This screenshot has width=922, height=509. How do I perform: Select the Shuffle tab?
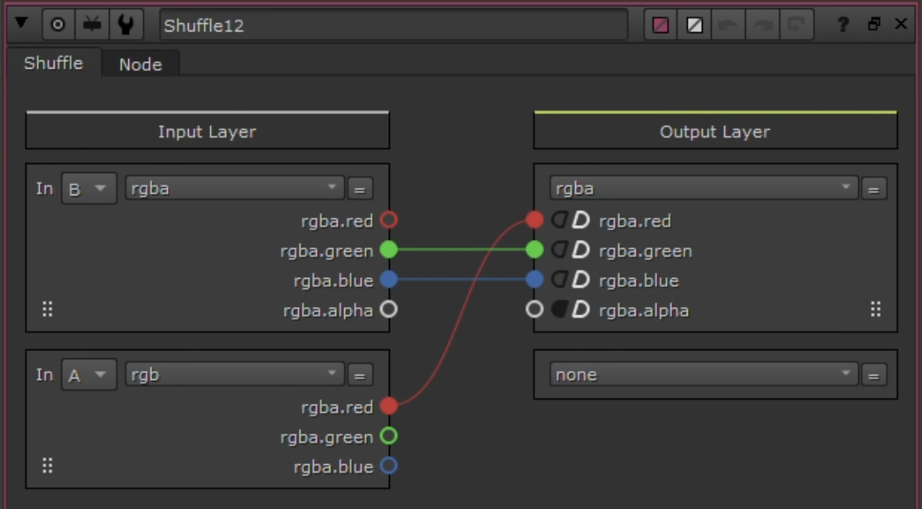click(51, 64)
